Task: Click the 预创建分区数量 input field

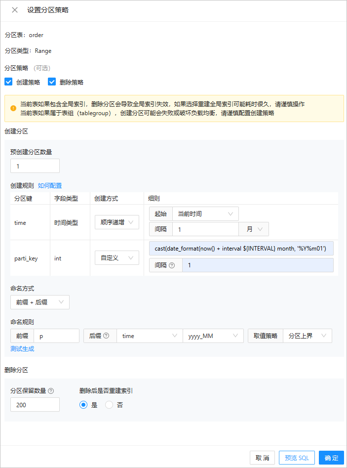Action: (35, 166)
